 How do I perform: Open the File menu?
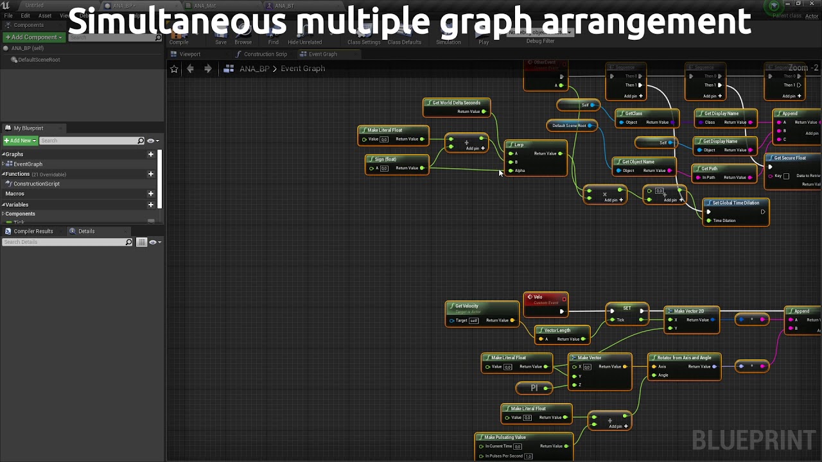tap(8, 15)
